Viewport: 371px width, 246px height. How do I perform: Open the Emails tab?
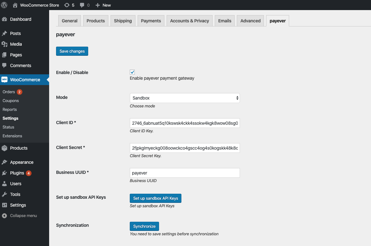tap(225, 21)
